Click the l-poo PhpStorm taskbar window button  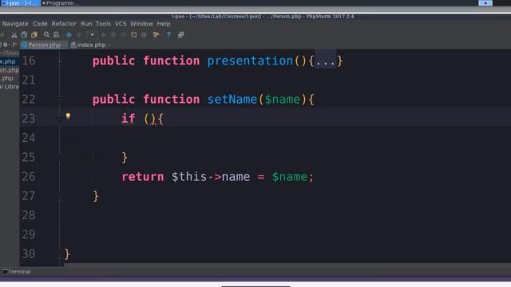click(x=20, y=3)
